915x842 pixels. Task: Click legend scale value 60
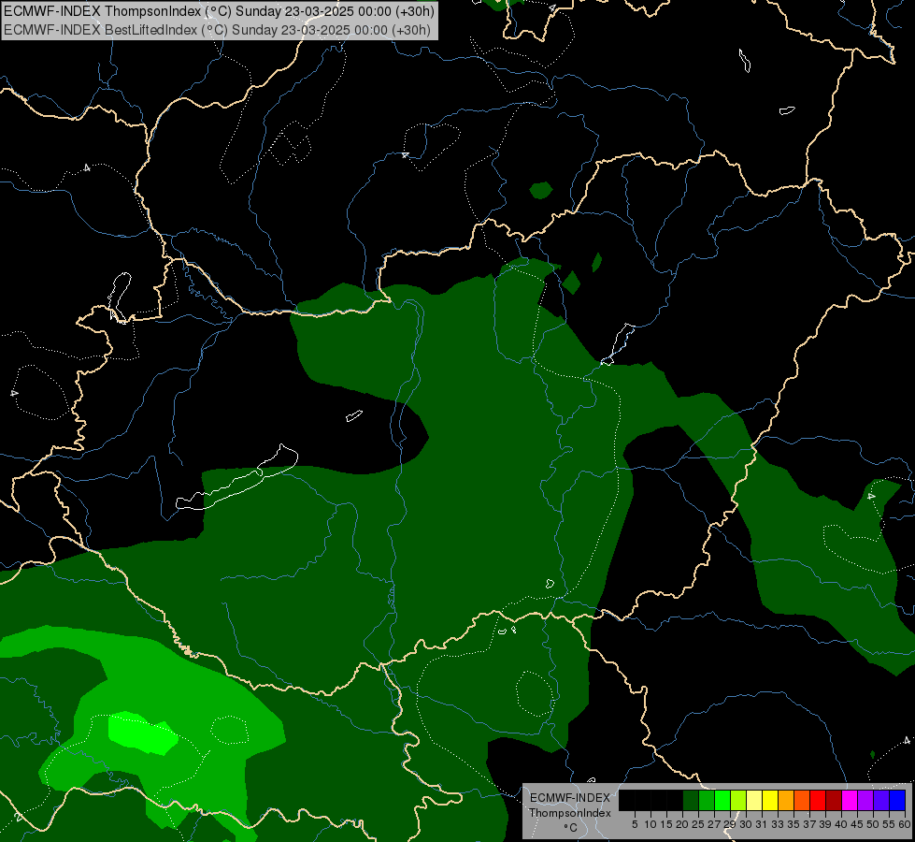[905, 824]
